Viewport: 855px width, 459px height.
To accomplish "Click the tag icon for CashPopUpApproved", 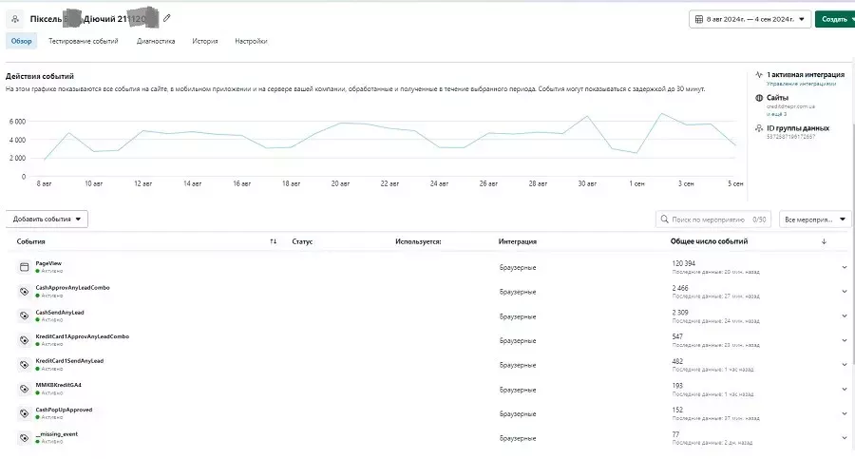I will pyautogui.click(x=24, y=413).
